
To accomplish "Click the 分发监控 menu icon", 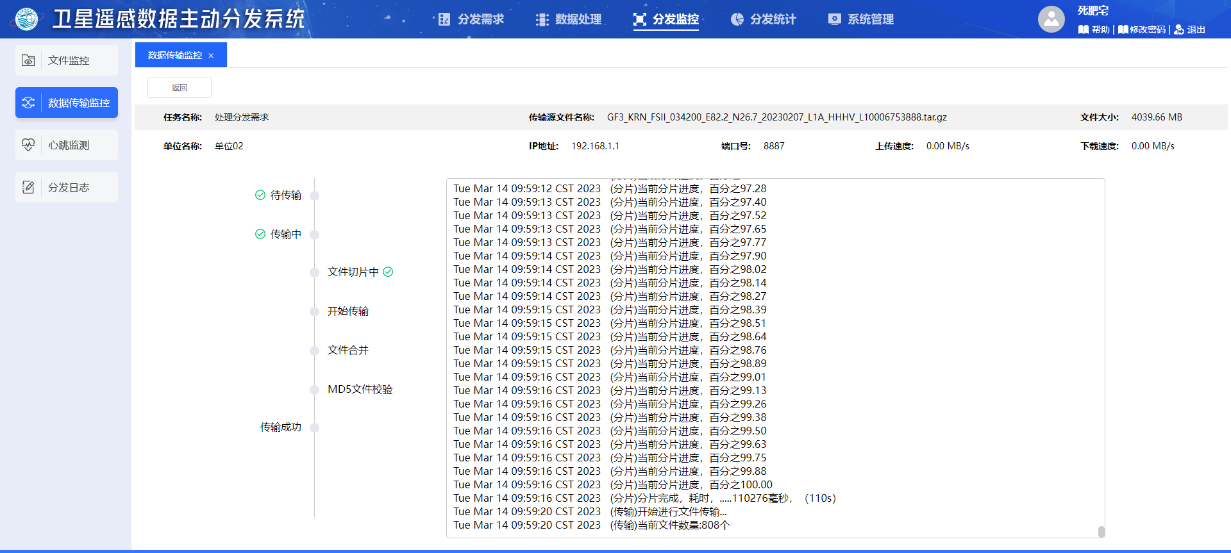I will (639, 19).
